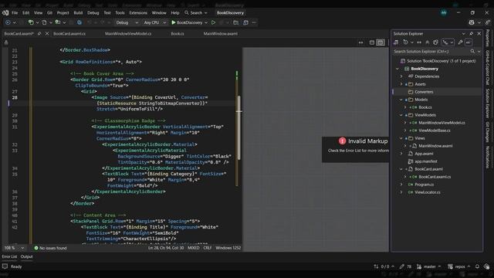Viewport: 494px width, 278px height.
Task: Open the Error List tab
Action: point(9,256)
